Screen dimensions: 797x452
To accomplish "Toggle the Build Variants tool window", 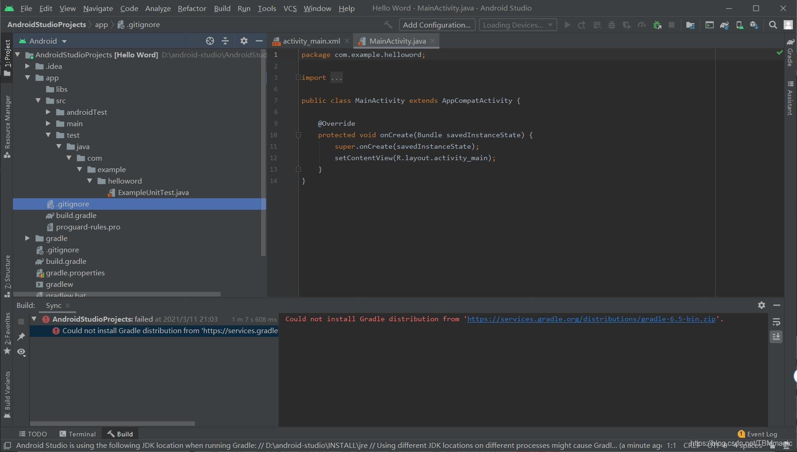I will [x=7, y=395].
